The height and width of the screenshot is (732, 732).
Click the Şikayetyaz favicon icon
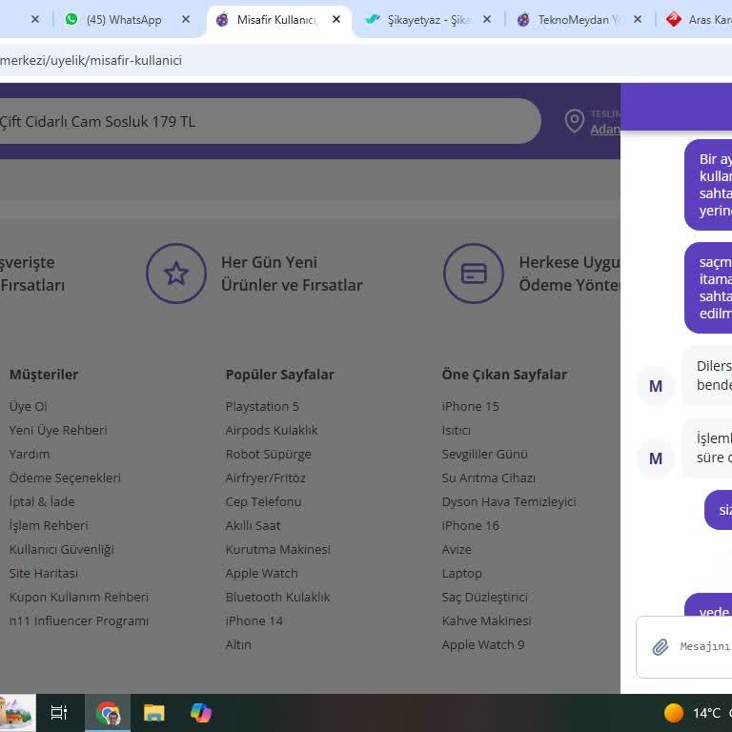[373, 20]
